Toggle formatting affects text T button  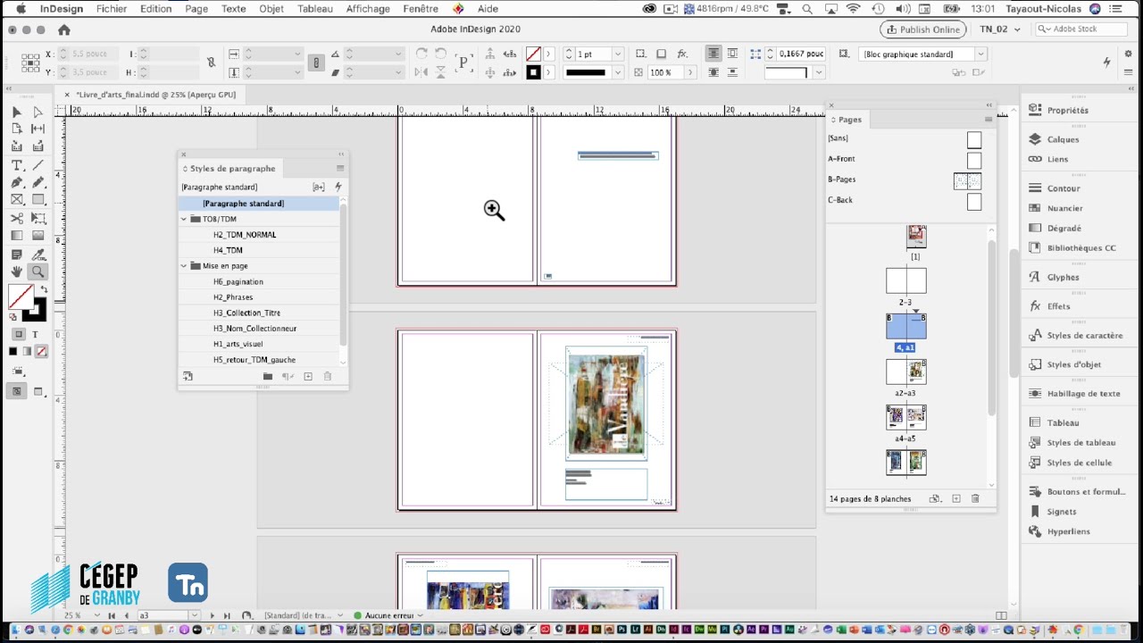pyautogui.click(x=36, y=334)
